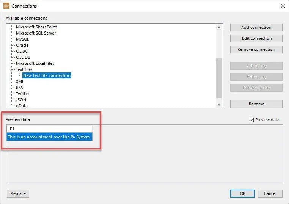Close the Connections dialog
The height and width of the screenshot is (204, 289).
point(283,6)
